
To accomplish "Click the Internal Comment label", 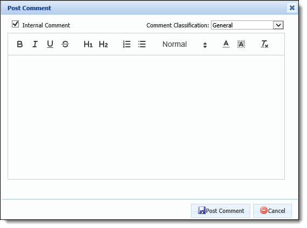I will [46, 25].
